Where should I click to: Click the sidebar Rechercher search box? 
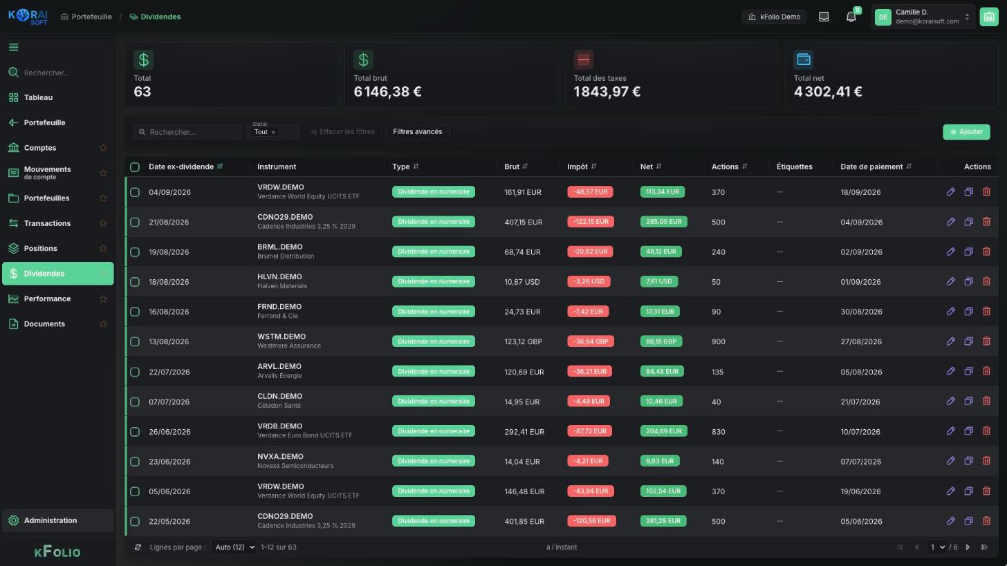pos(58,73)
